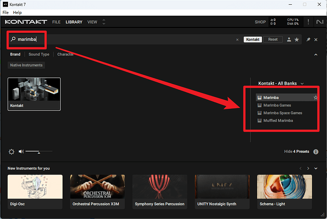Mute the preview speaker icon
The width and height of the screenshot is (327, 219).
tap(21, 151)
